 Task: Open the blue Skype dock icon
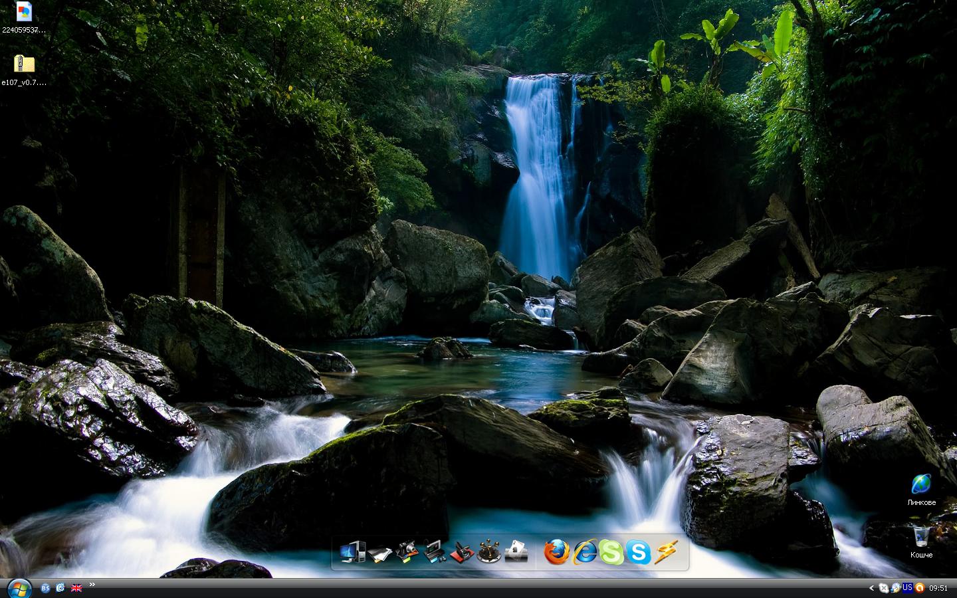pos(639,552)
